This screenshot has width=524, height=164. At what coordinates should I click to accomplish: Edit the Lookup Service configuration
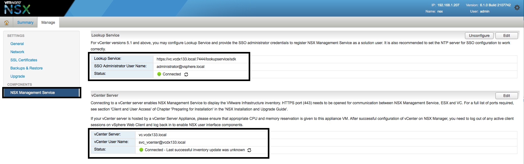506,36
